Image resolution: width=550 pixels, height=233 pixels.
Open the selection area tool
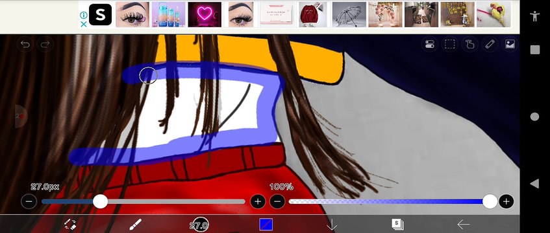[450, 44]
